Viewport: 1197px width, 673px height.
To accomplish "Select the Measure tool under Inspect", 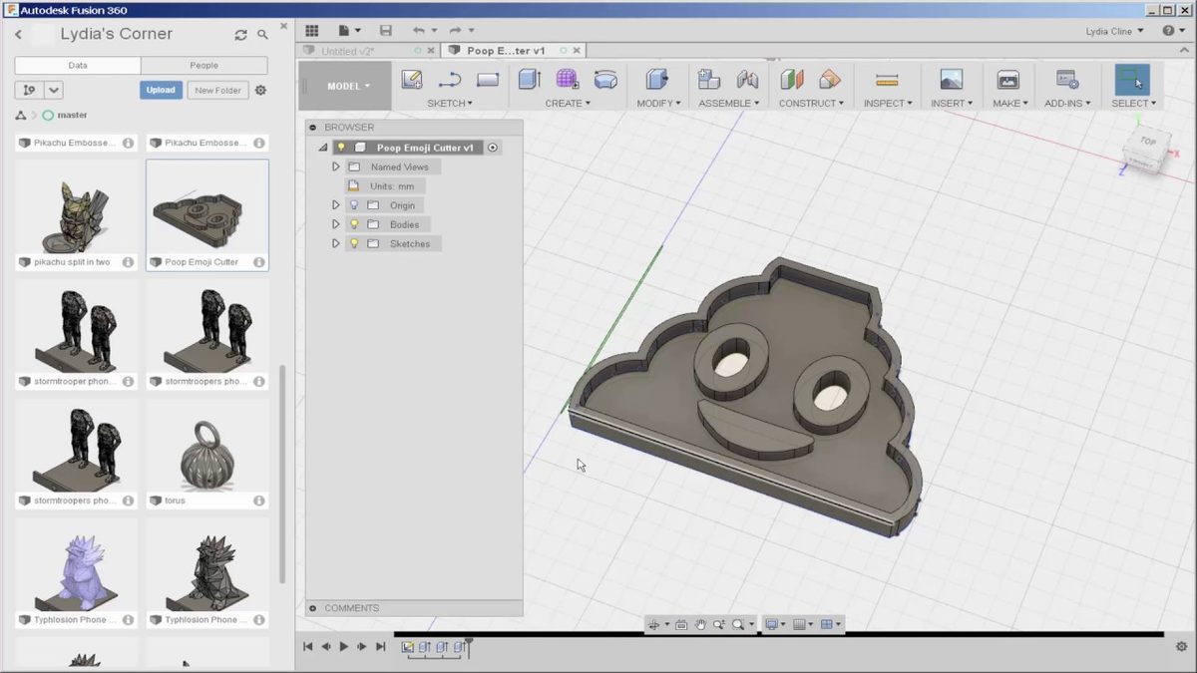I will [887, 79].
